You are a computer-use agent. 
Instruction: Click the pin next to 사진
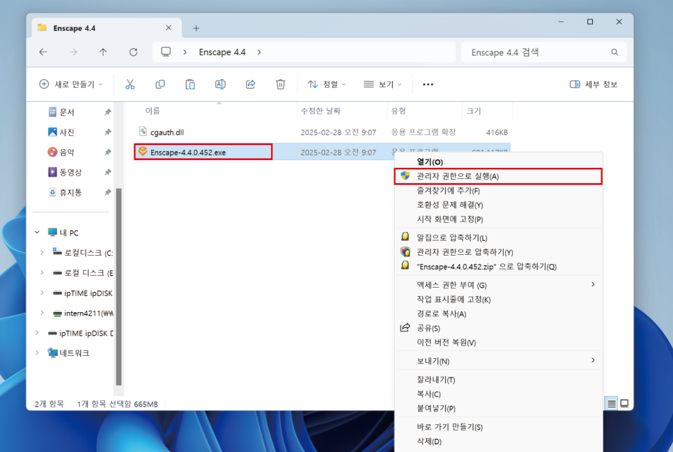[108, 132]
